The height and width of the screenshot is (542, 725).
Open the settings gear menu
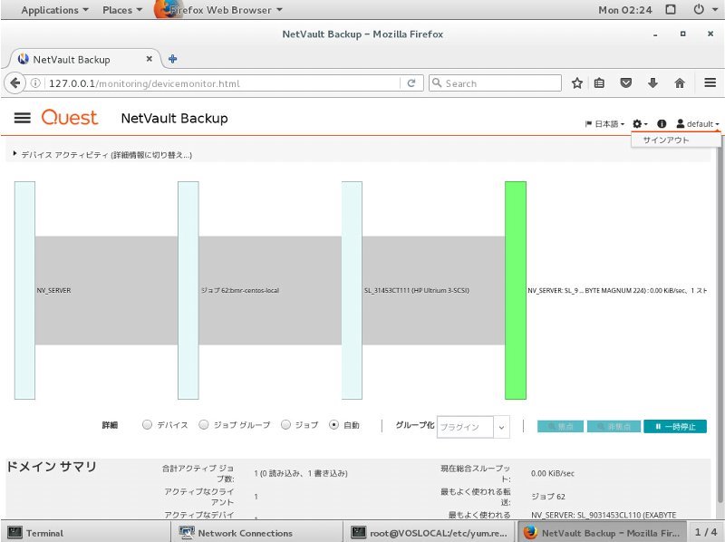click(x=640, y=123)
